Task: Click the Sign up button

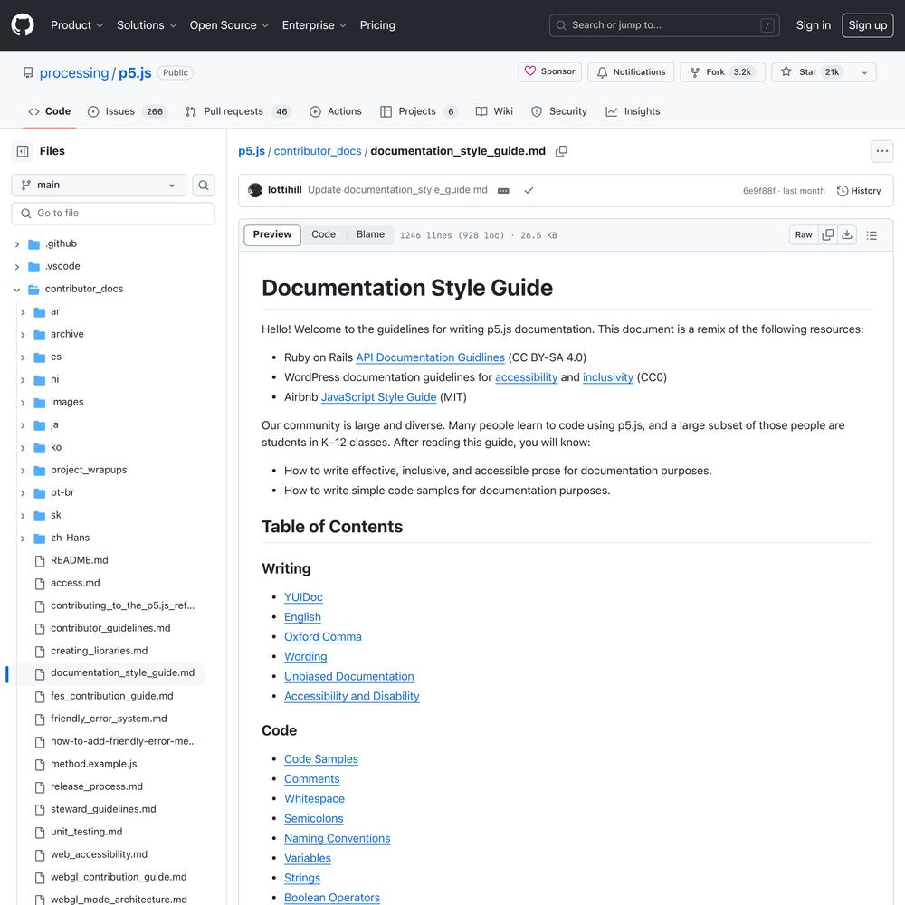Action: (868, 25)
